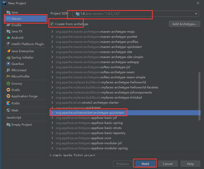Close the New Project dialog
This screenshot has width=204, height=169.
(x=198, y=3)
